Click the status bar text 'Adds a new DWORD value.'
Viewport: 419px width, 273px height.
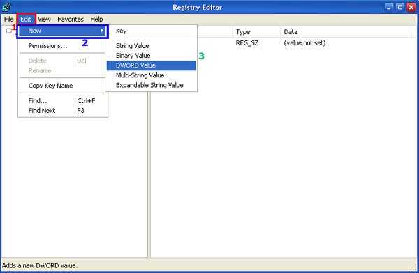40,265
